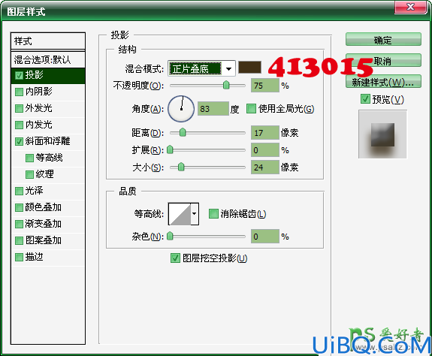Open the 内阴影 style settings
Screen dimensions: 432x356
[38, 92]
